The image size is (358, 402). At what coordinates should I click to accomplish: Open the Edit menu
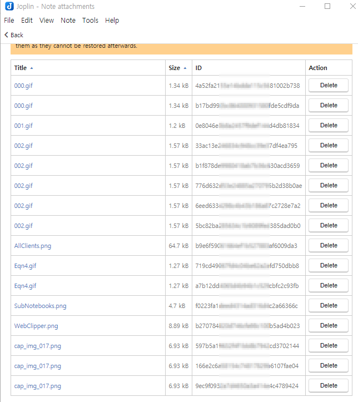point(27,20)
